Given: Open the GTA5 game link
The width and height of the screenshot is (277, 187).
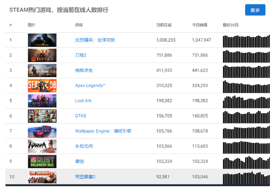Looking at the screenshot, I should coord(81,116).
